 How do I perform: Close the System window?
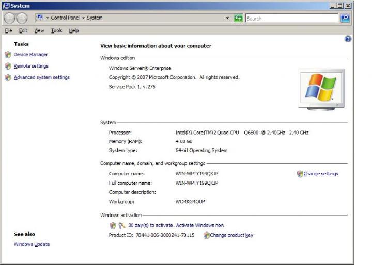pyautogui.click(x=348, y=6)
